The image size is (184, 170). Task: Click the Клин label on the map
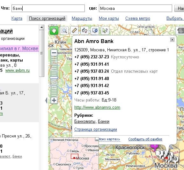coord(61,42)
